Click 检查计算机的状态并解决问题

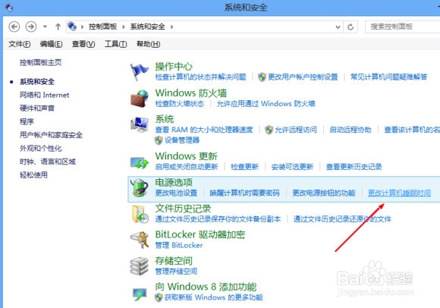point(200,77)
